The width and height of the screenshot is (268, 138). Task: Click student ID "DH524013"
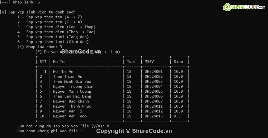tap(154, 116)
